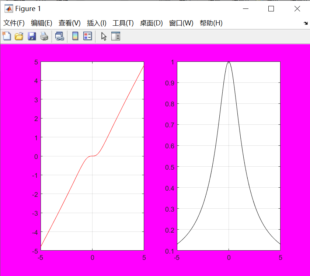The height and width of the screenshot is (276, 310).
Task: Create a new figure document
Action: pyautogui.click(x=7, y=36)
